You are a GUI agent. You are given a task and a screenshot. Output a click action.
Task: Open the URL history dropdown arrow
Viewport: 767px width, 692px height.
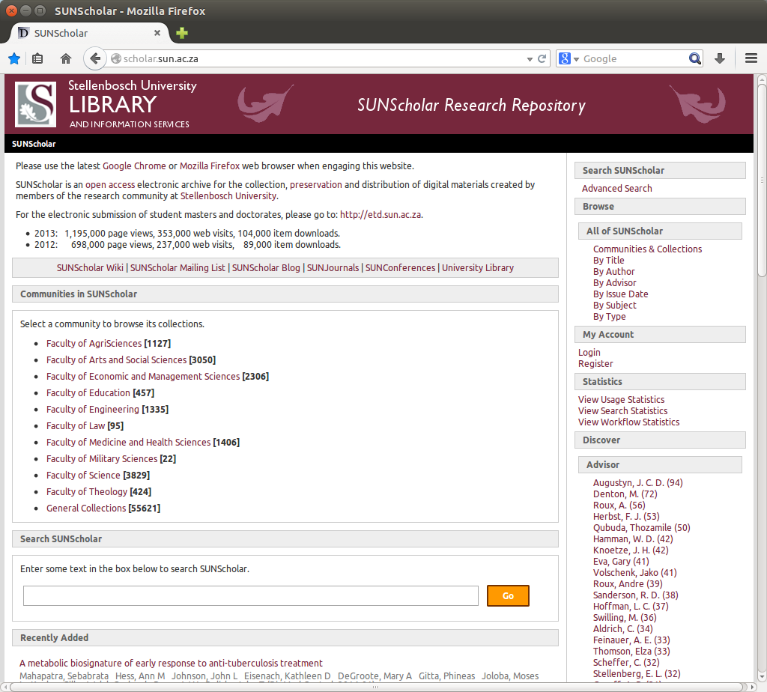tap(530, 59)
